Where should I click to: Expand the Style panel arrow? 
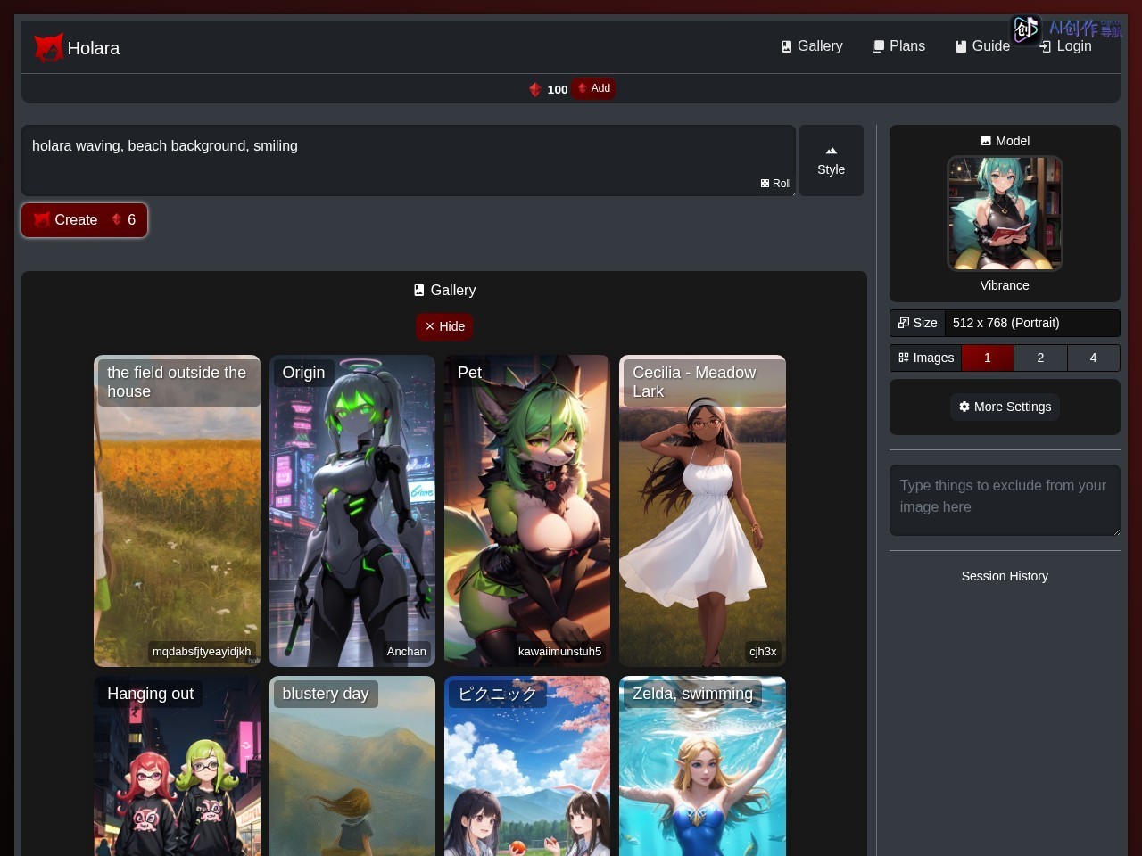tap(832, 151)
